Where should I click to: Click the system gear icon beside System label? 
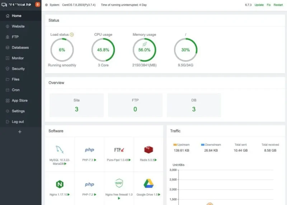click(47, 5)
